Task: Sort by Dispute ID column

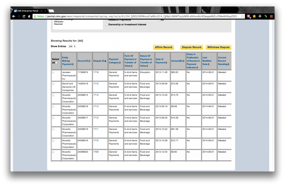Action: (x=100, y=61)
